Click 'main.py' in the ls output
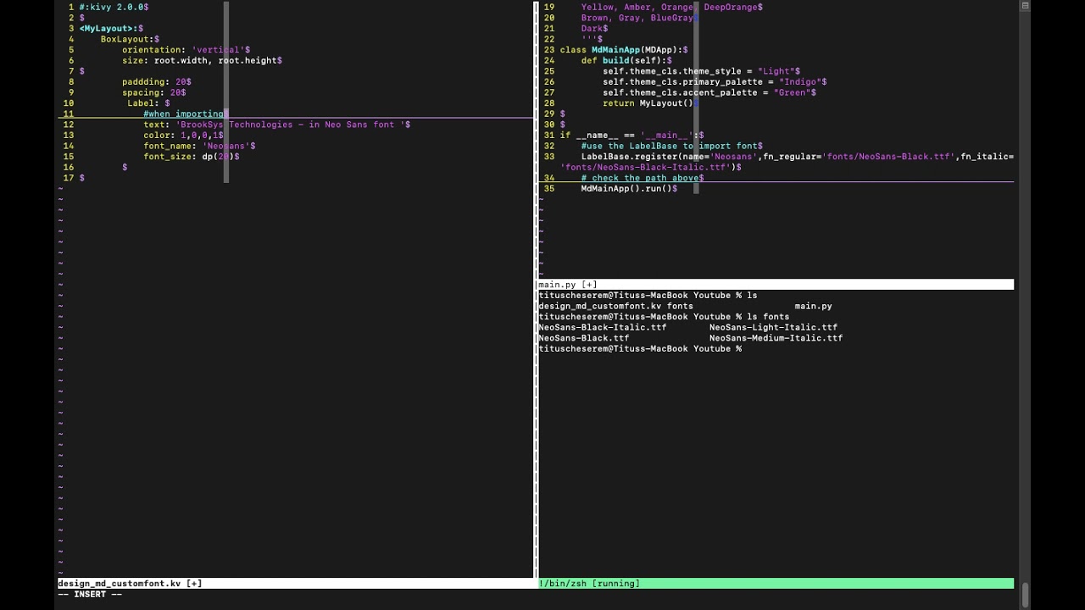1085x610 pixels. tap(813, 306)
